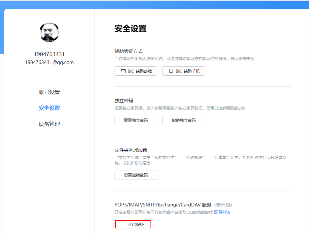The height and width of the screenshot is (233, 310).
Task: Click the envelope icon for binding auxiliary email
Action: click(x=123, y=71)
